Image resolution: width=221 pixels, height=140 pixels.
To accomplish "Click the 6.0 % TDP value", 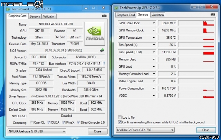I will click(167, 88).
